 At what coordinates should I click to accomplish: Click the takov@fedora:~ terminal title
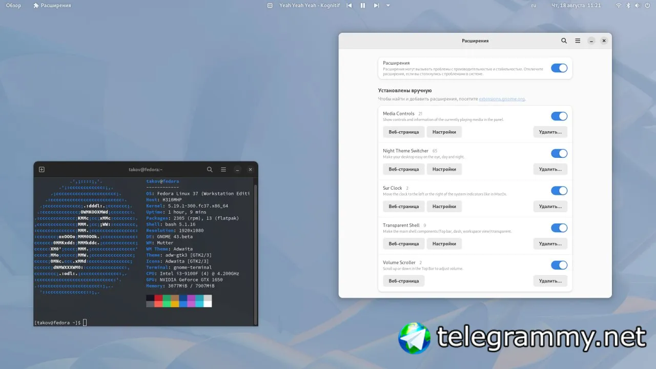coord(146,169)
